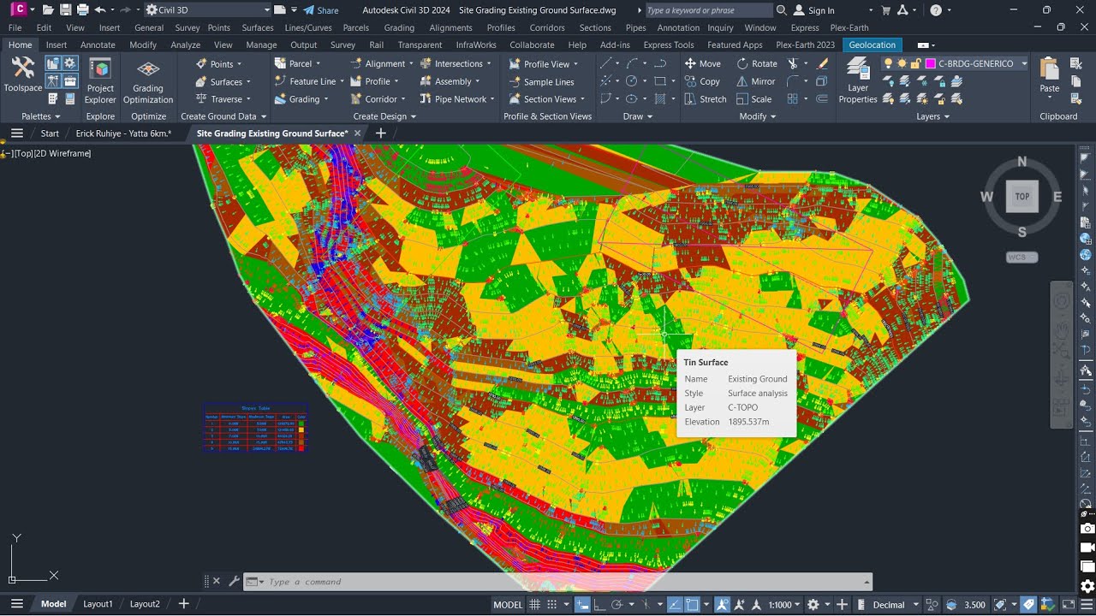1096x616 pixels.
Task: Click the Offset tool icon
Action: 823,99
